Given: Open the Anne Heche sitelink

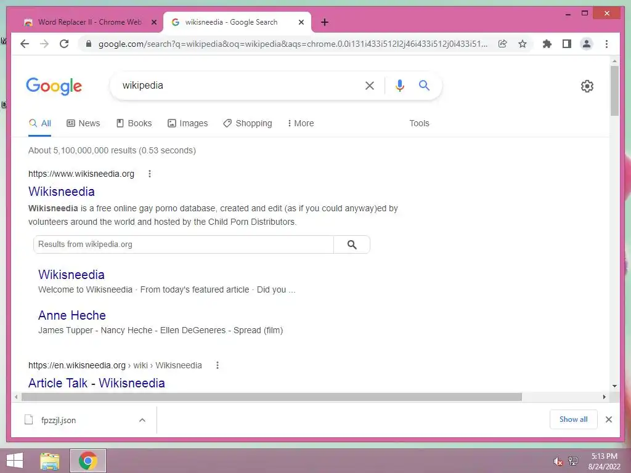Looking at the screenshot, I should click(x=72, y=315).
